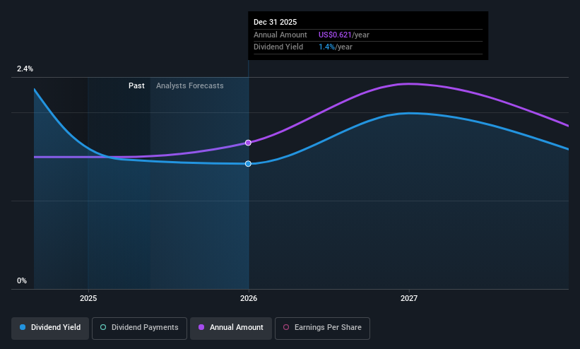This screenshot has width=580, height=349.
Task: Enable the Dividend Payments series
Action: [x=139, y=328]
